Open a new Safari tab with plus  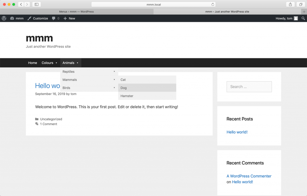(x=304, y=12)
